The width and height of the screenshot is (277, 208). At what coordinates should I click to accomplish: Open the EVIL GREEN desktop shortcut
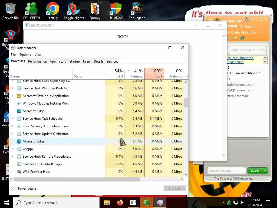click(x=31, y=11)
